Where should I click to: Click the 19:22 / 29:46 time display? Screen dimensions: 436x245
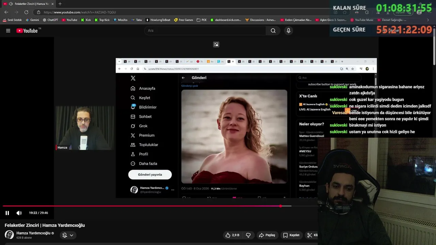pos(38,213)
